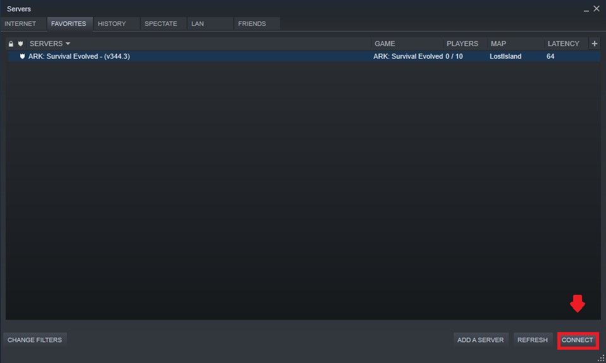Click ADD A SERVER button
The width and height of the screenshot is (606, 363).
coord(480,340)
